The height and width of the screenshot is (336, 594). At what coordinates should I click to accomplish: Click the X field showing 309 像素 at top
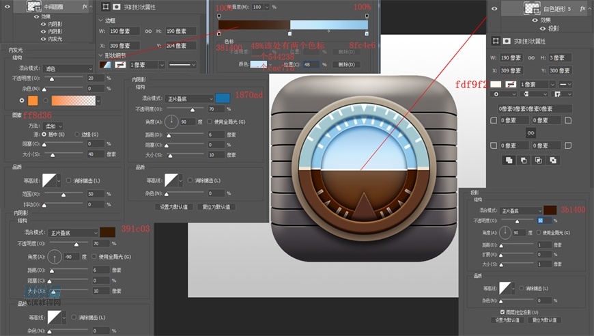pos(126,46)
